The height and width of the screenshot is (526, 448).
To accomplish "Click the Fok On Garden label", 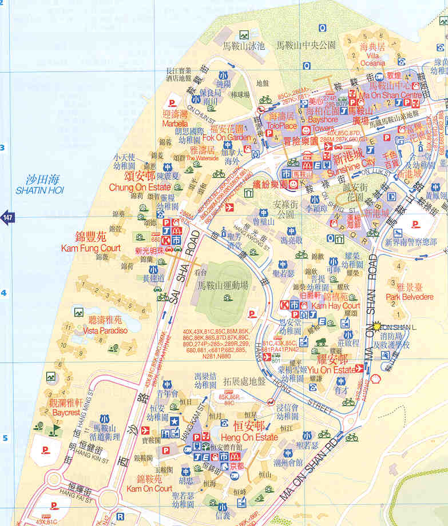I will point(227,137).
